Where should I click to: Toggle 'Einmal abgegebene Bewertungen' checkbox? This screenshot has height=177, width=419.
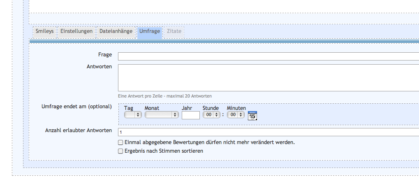(x=120, y=142)
